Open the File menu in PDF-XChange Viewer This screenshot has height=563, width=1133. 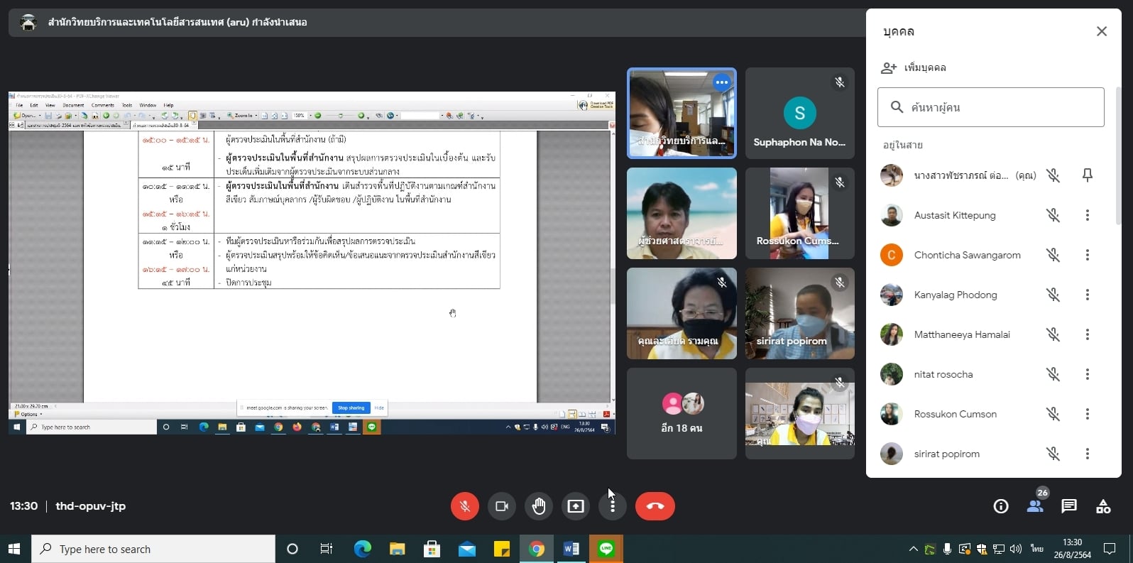[x=19, y=105]
